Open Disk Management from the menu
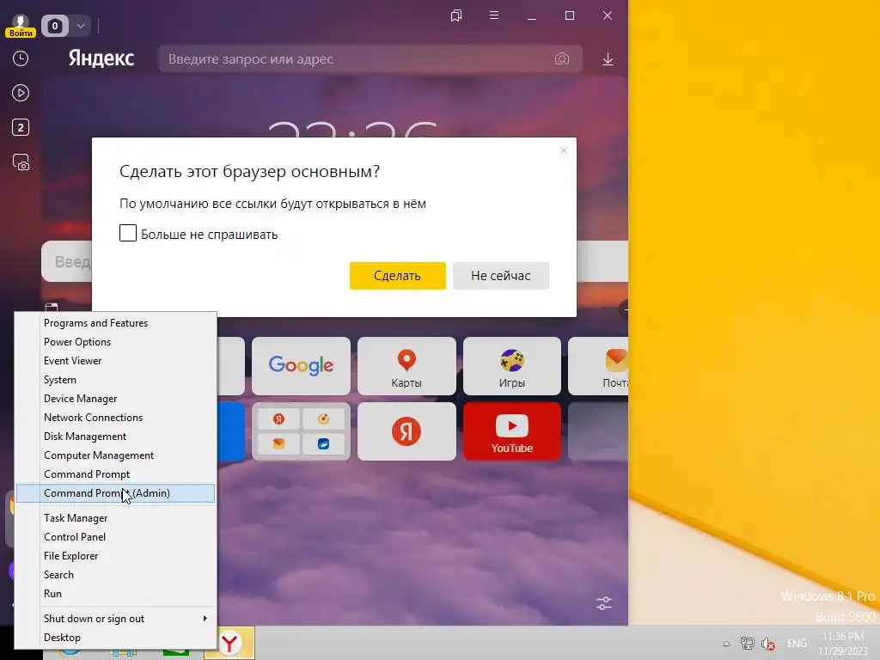880x660 pixels. click(116, 437)
